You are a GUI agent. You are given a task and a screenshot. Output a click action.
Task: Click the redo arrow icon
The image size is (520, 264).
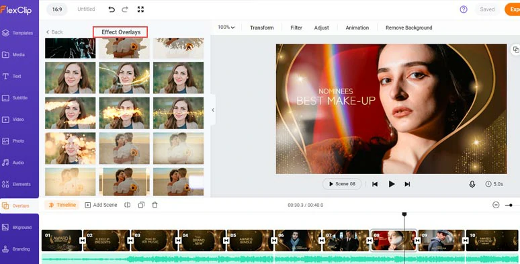[125, 9]
